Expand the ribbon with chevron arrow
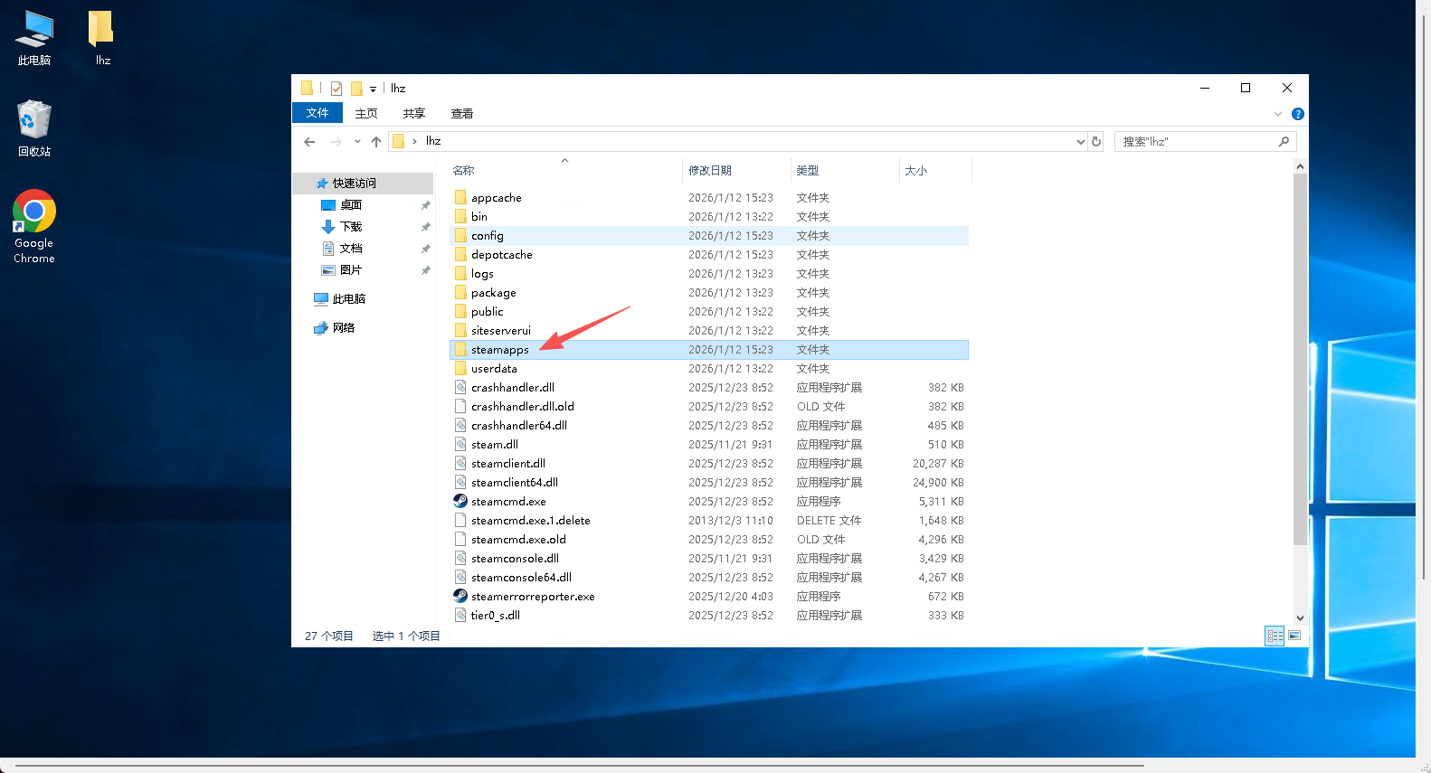This screenshot has width=1431, height=773. 1278,114
